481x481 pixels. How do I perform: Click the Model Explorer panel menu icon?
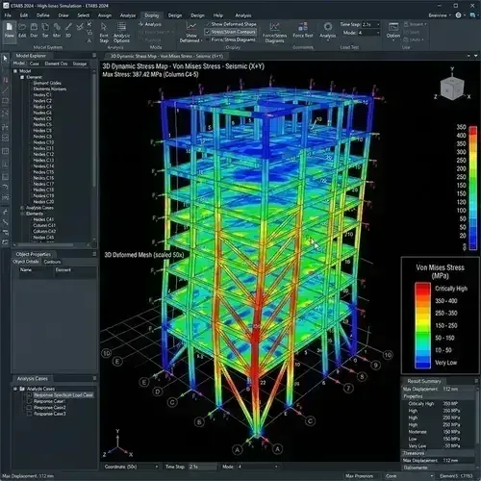pyautogui.click(x=94, y=56)
